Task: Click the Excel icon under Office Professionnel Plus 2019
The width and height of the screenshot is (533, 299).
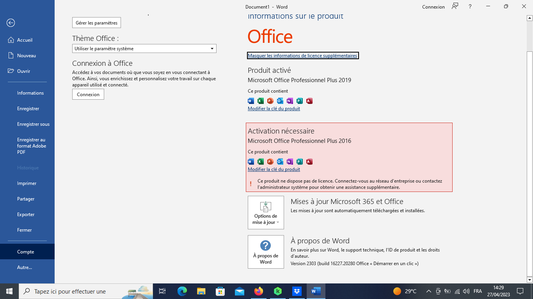Action: (x=261, y=101)
